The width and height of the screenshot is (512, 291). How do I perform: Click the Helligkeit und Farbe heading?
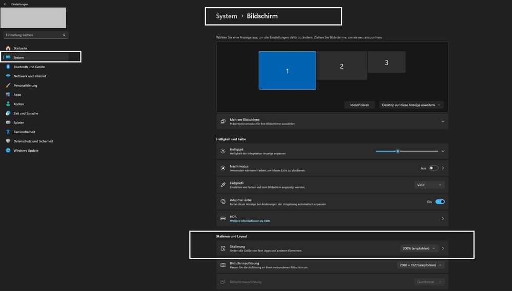tap(231, 139)
